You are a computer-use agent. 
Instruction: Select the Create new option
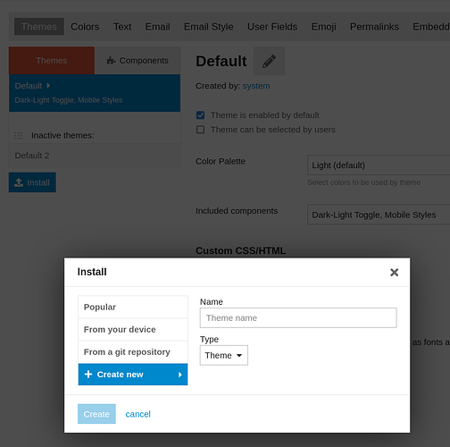(x=133, y=375)
